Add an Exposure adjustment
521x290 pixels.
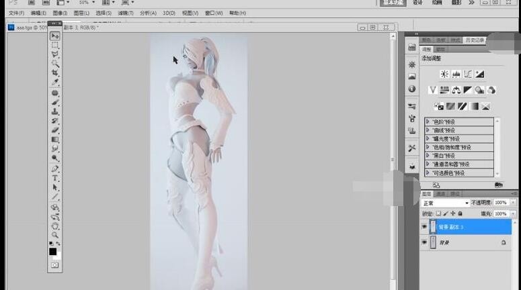click(x=479, y=74)
